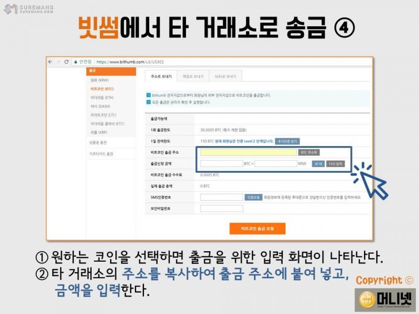Select 대시 (DASH) in sidebar

coord(100,106)
